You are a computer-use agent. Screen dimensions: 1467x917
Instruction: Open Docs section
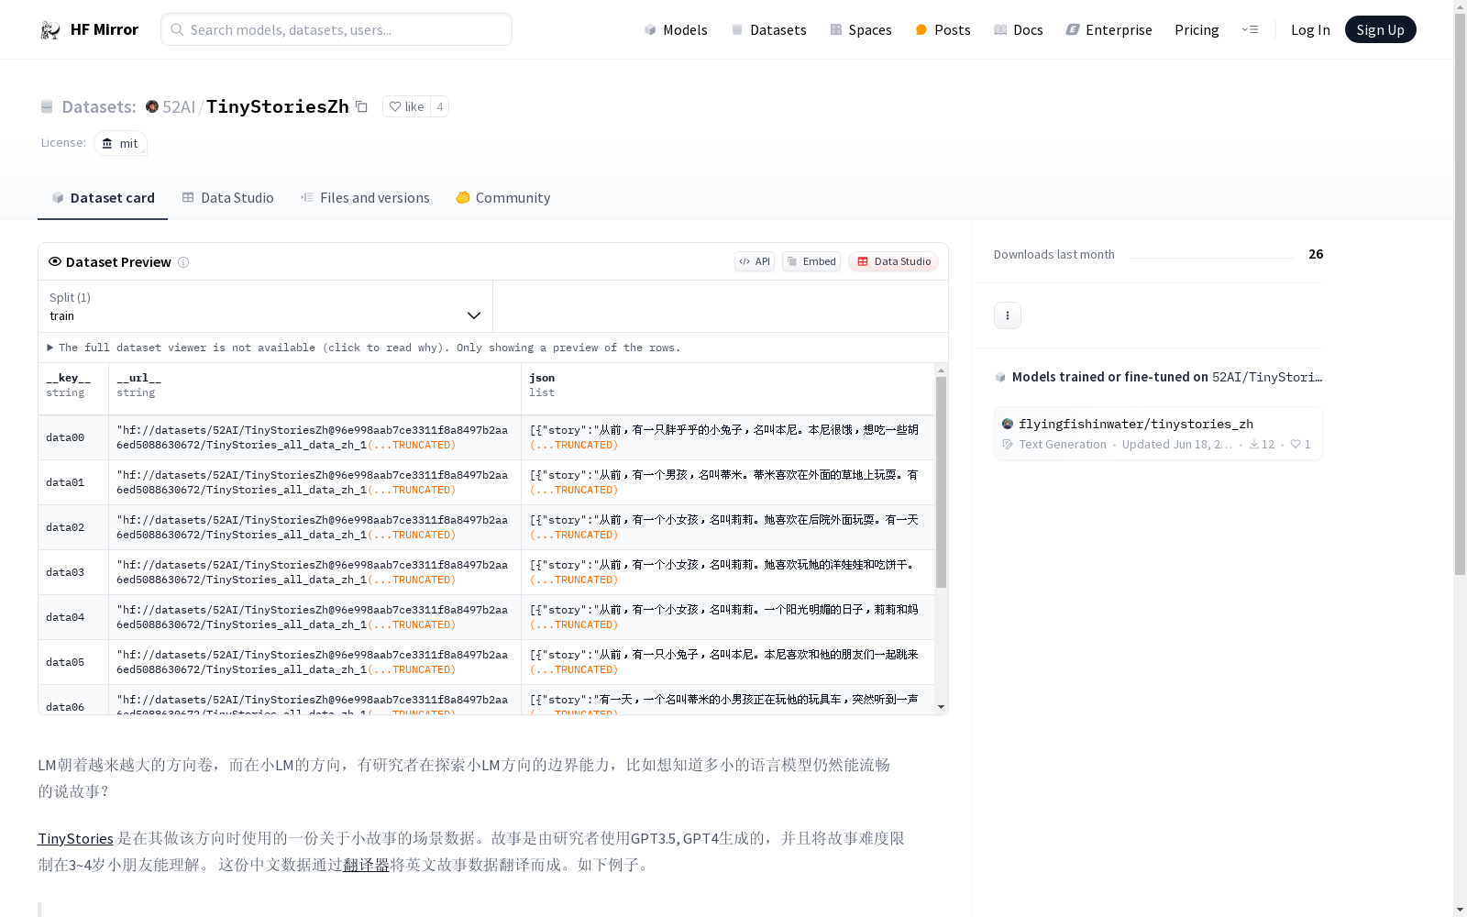pyautogui.click(x=1019, y=29)
